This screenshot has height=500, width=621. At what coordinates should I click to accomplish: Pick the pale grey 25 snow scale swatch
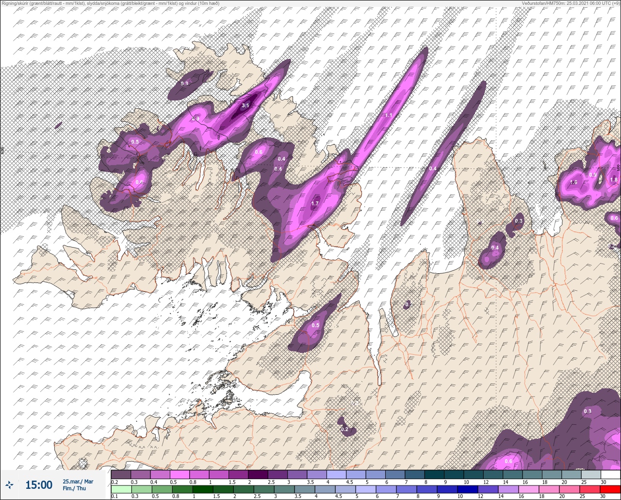[590, 474]
